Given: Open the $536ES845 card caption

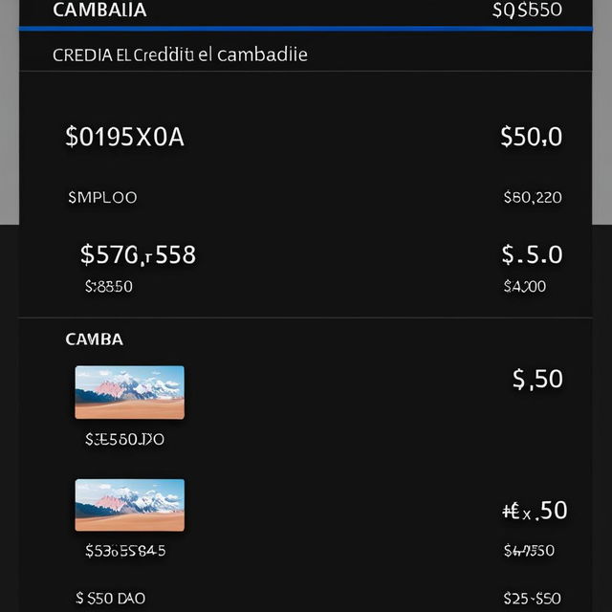Looking at the screenshot, I should tap(125, 551).
